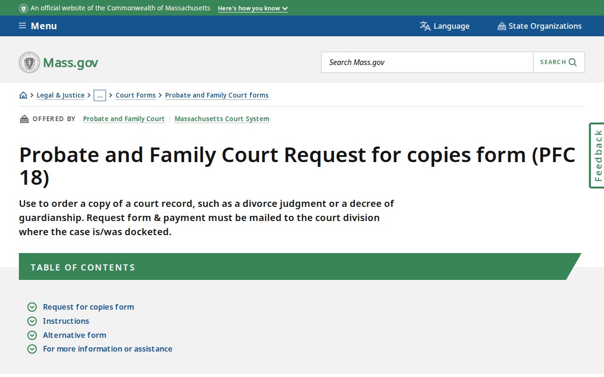Expand the "Here's how you know" disclosure
604x377 pixels.
253,8
